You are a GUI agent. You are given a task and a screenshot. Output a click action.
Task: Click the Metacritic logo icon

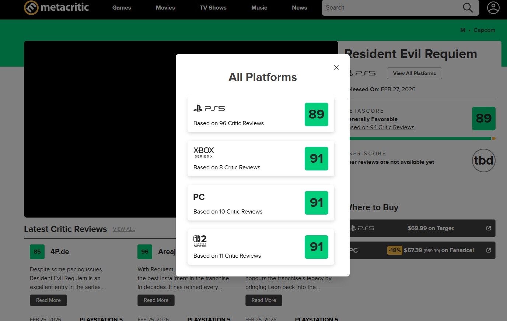point(31,7)
